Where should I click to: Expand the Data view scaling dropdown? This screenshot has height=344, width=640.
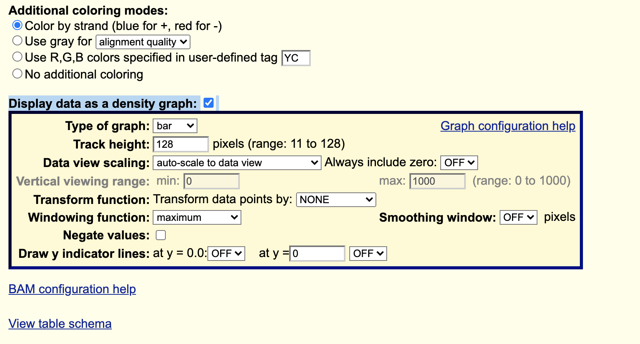[x=237, y=163]
